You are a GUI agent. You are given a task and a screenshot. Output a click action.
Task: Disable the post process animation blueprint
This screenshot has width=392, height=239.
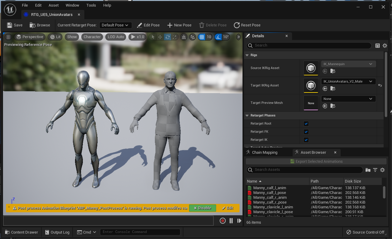click(203, 208)
